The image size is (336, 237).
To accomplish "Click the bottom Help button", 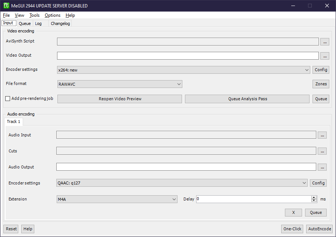I will point(28,229).
